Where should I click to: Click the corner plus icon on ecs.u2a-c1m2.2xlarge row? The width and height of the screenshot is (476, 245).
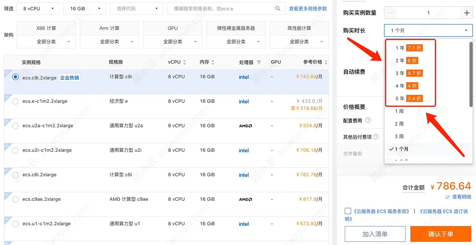(x=6, y=121)
